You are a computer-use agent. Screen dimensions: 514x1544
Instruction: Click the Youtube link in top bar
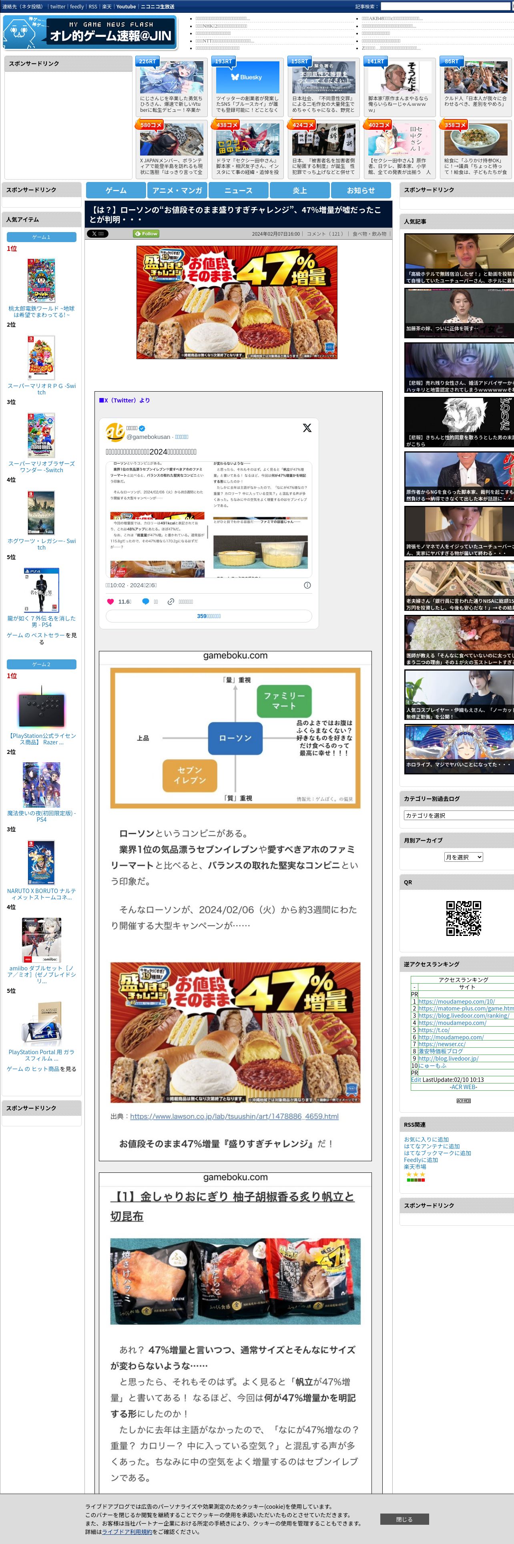(x=126, y=6)
